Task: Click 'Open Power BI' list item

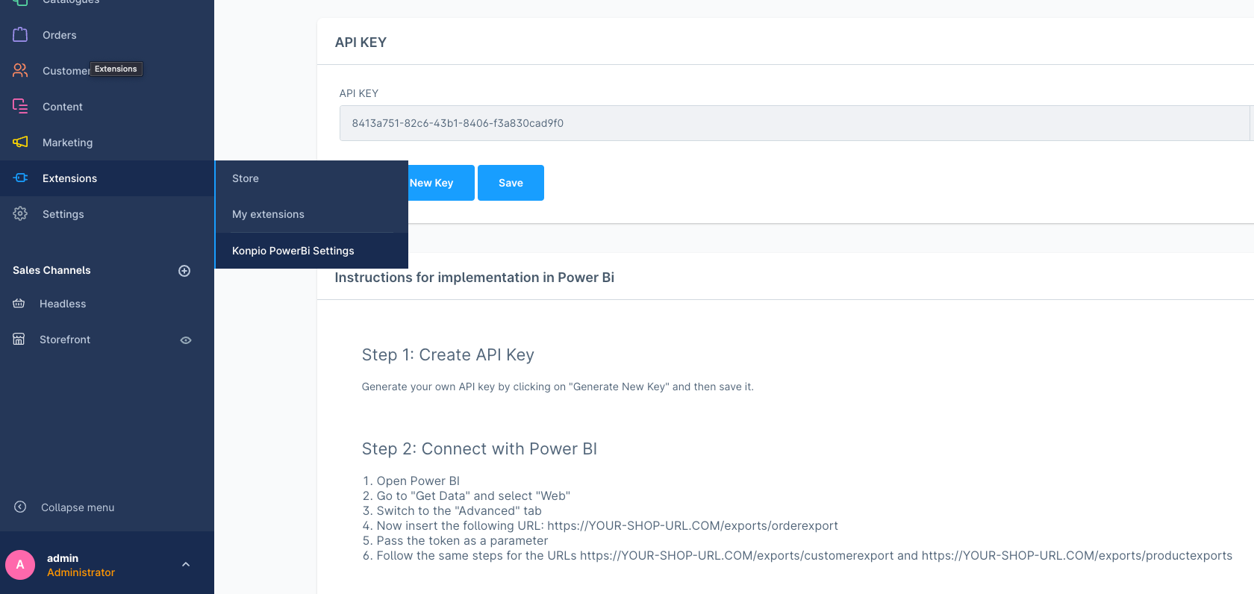Action: tap(418, 481)
